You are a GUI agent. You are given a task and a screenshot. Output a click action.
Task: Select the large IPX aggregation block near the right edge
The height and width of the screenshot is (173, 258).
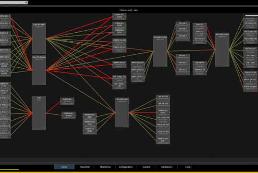(222, 49)
